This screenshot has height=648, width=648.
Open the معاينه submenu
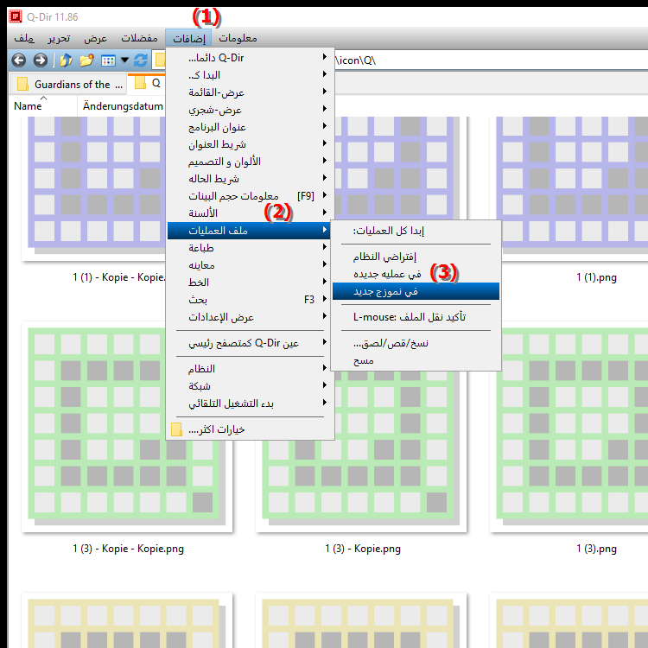pos(250,265)
